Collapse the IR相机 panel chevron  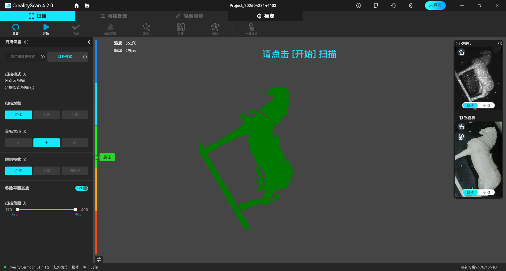(x=456, y=43)
